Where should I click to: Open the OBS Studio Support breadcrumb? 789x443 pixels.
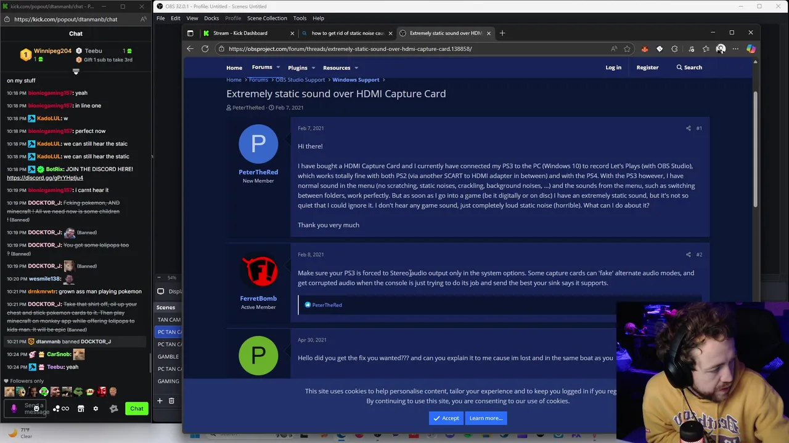(x=300, y=79)
